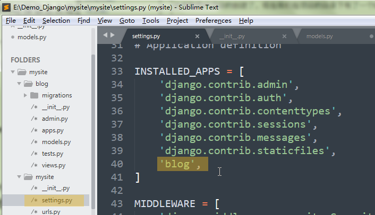This screenshot has width=375, height=215.
Task: Click 'django.contrib.staticfiles' on line 39
Action: coord(244,151)
